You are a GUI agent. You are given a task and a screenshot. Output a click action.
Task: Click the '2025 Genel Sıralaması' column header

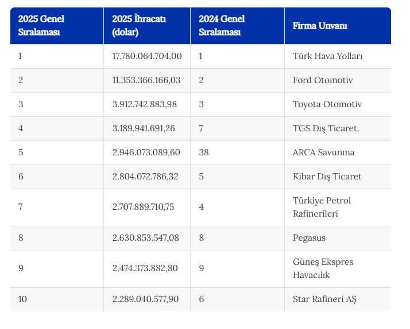[x=57, y=26]
